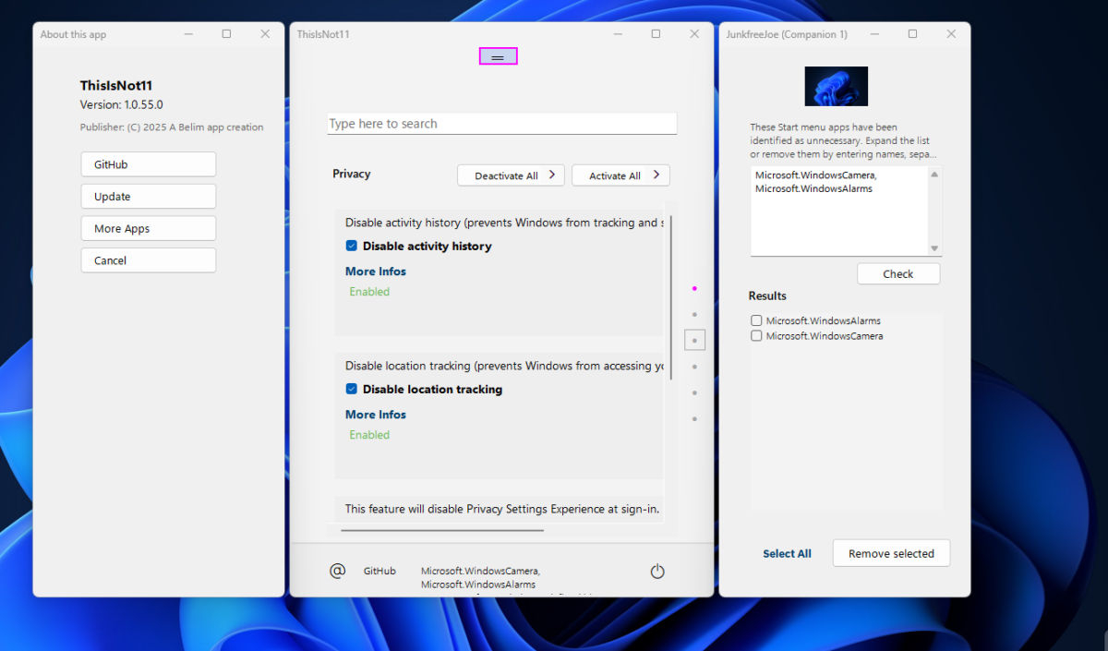
Task: Select the pink page indicator dot
Action: tap(694, 288)
